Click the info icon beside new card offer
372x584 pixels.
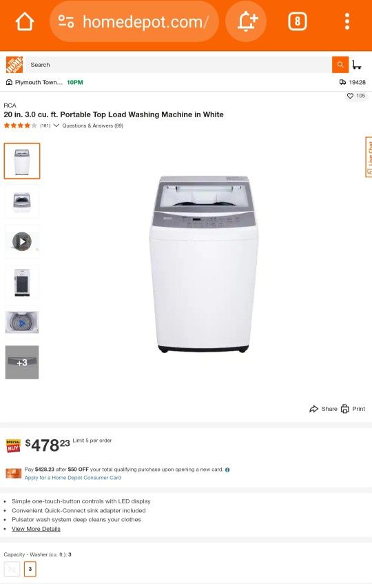pos(227,470)
